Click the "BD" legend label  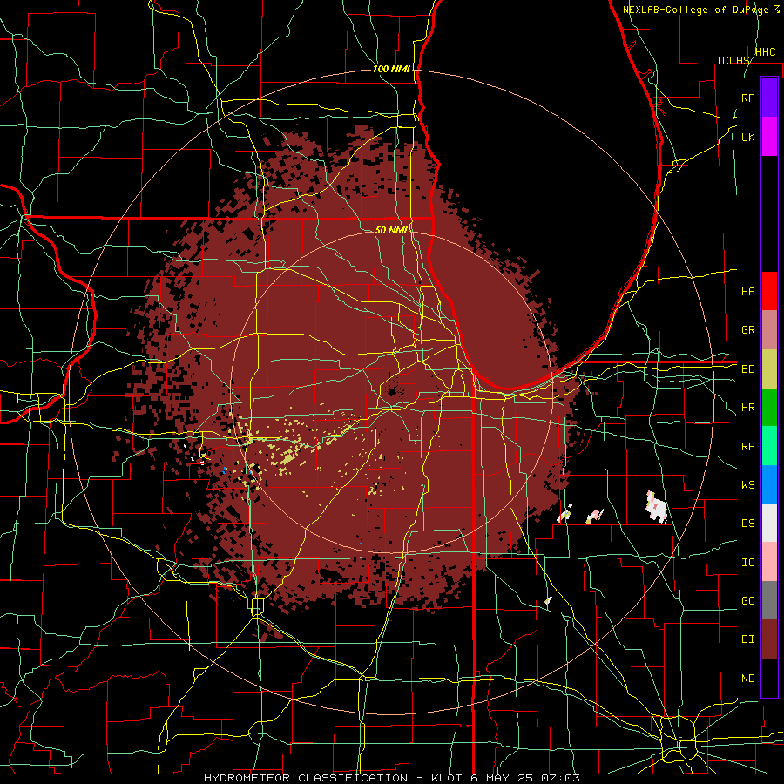747,369
